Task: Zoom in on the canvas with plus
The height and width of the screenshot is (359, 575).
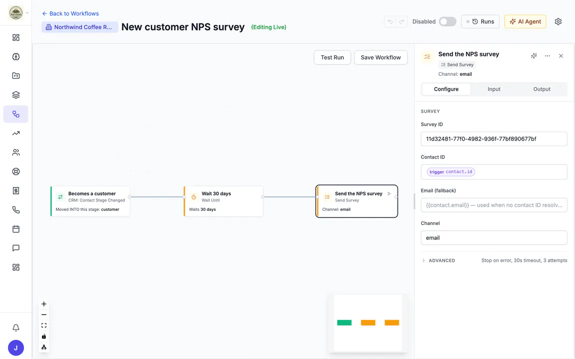Action: (43, 304)
